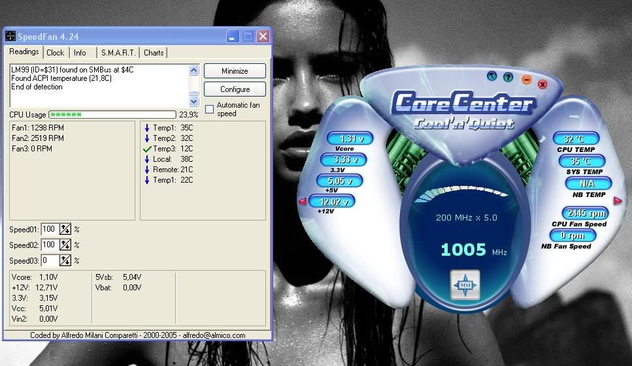Click the Local 38C down arrow icon
Screen dimensions: 632x366
tap(146, 159)
